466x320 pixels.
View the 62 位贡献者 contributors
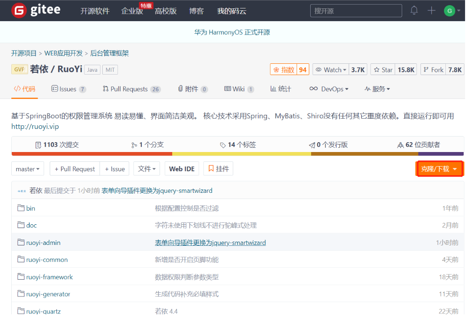(419, 145)
